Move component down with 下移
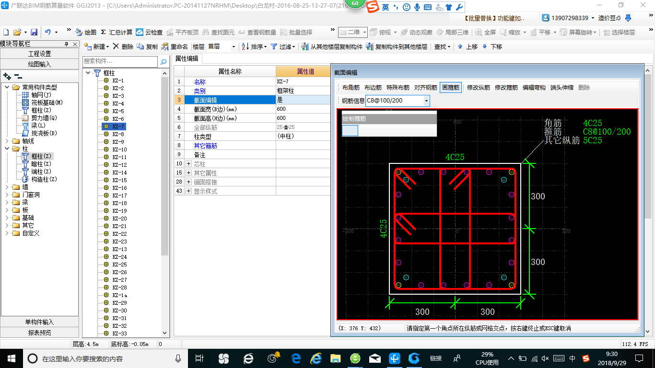655x368 pixels. pos(492,46)
